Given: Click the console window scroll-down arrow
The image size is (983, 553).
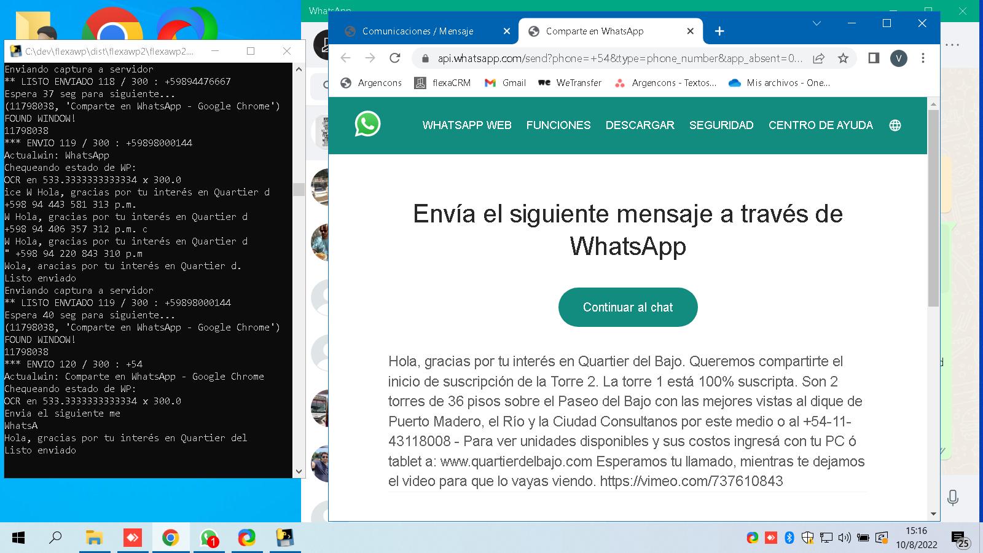Looking at the screenshot, I should pos(299,472).
